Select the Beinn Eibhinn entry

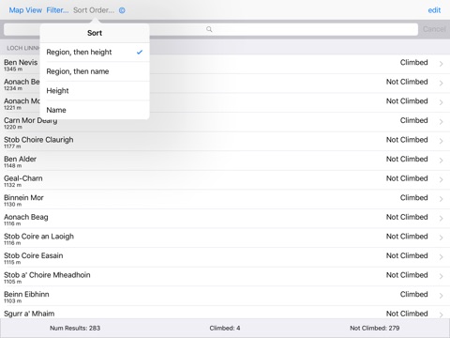pos(225,297)
